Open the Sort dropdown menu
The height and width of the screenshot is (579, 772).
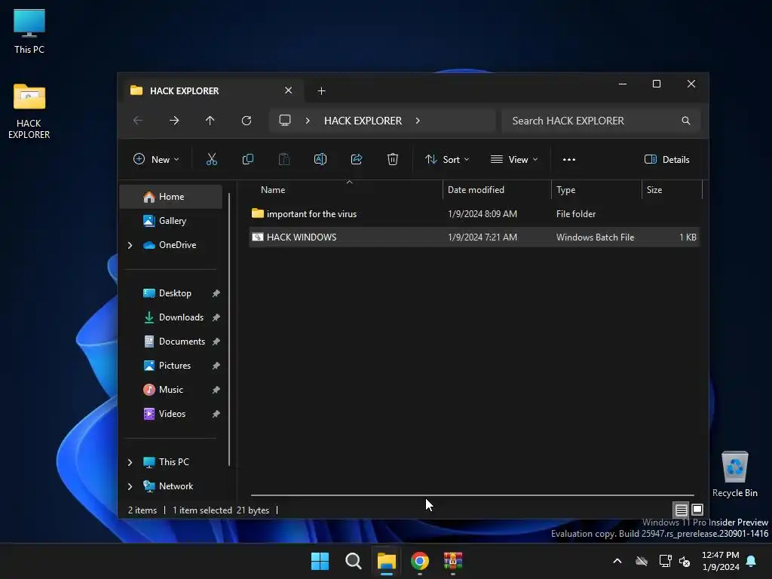tap(448, 160)
